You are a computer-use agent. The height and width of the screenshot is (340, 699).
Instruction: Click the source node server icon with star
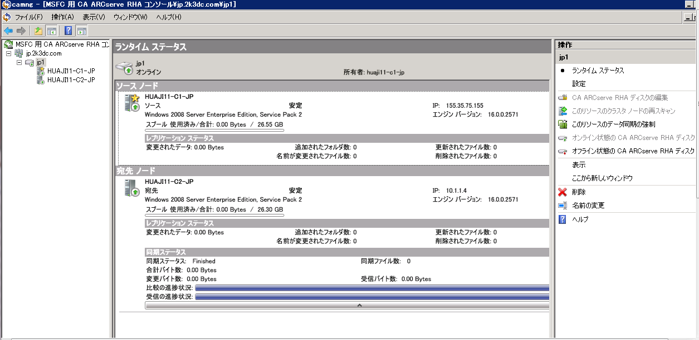[132, 103]
